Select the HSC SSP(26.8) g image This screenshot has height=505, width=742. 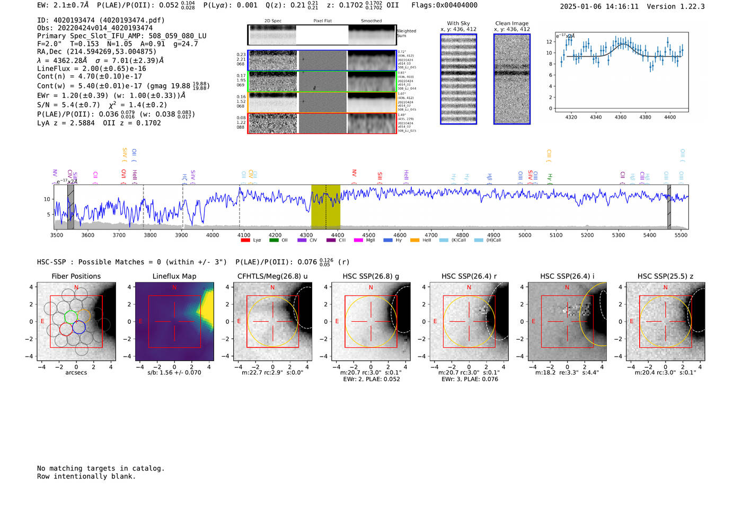click(x=371, y=322)
